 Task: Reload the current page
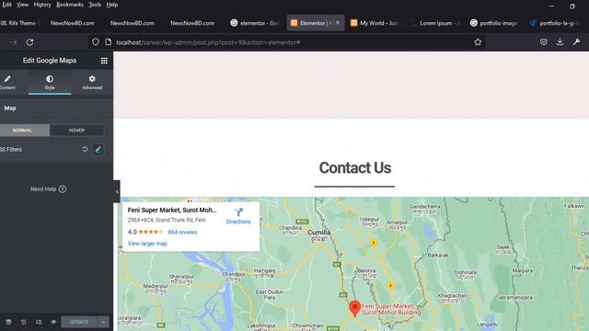click(29, 42)
